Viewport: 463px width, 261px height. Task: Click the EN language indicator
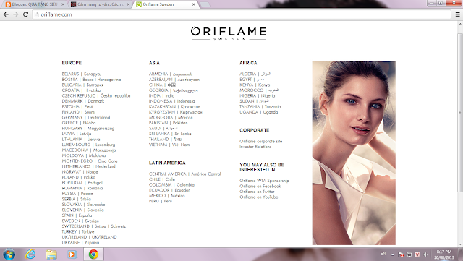[x=383, y=254]
